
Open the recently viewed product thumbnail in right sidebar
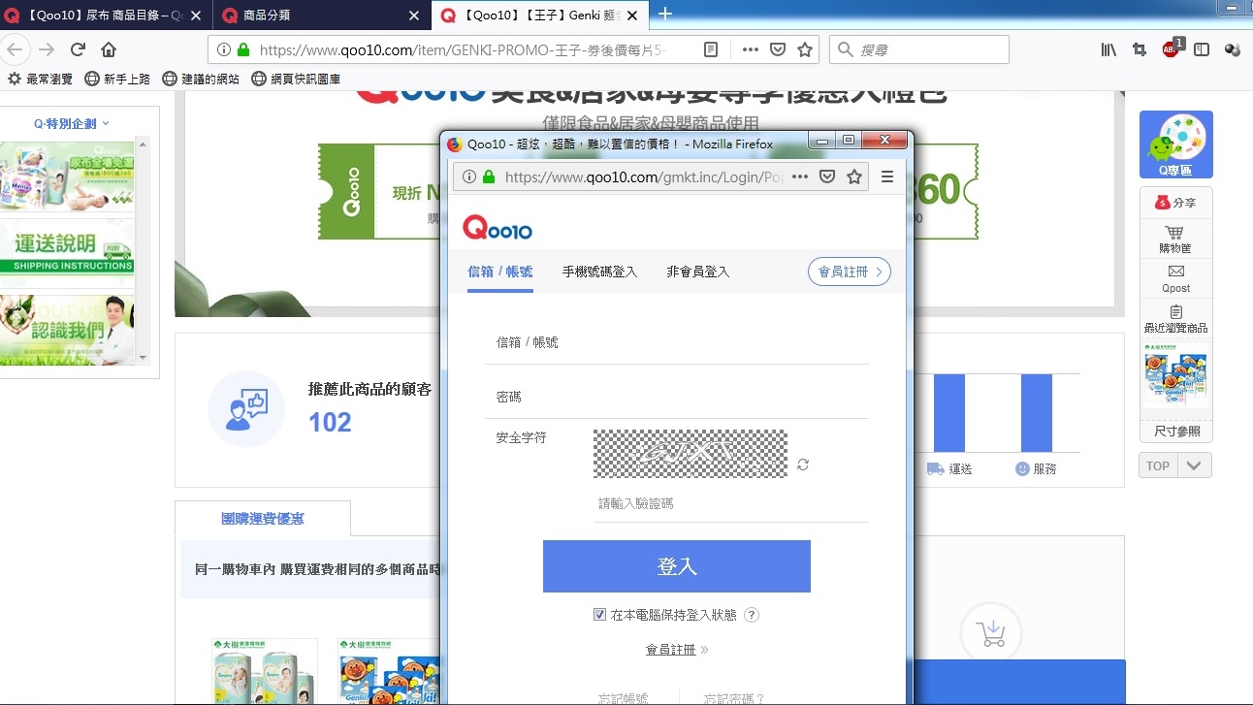click(x=1176, y=376)
